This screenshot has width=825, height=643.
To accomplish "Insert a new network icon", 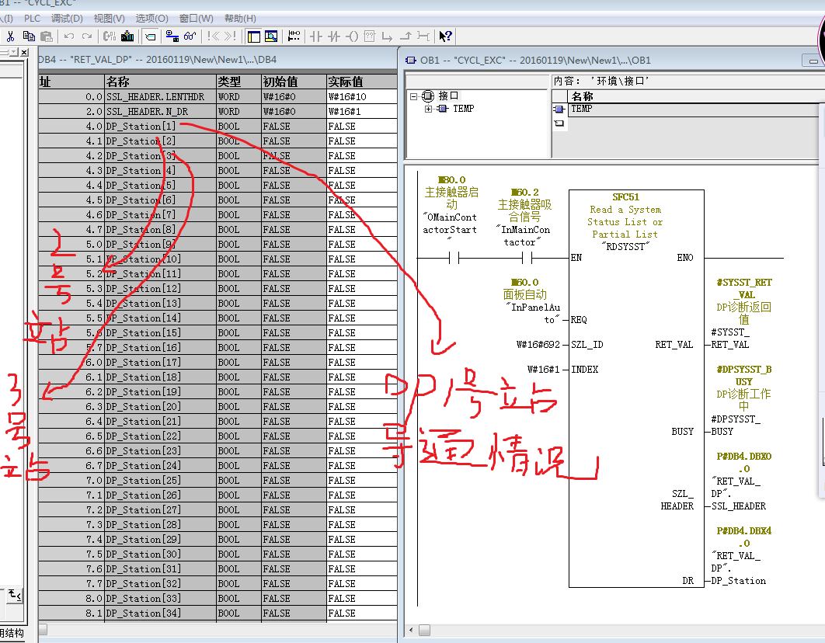I will pos(294,36).
